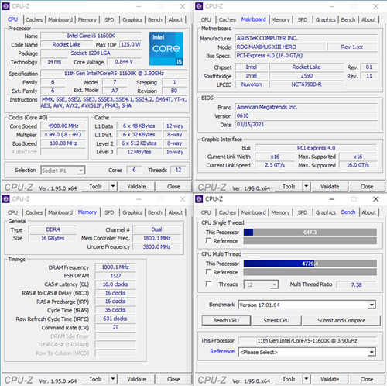Minimize the Bench CPU-Z window
Viewport: 387px width, 386px height.
pyautogui.click(x=332, y=199)
